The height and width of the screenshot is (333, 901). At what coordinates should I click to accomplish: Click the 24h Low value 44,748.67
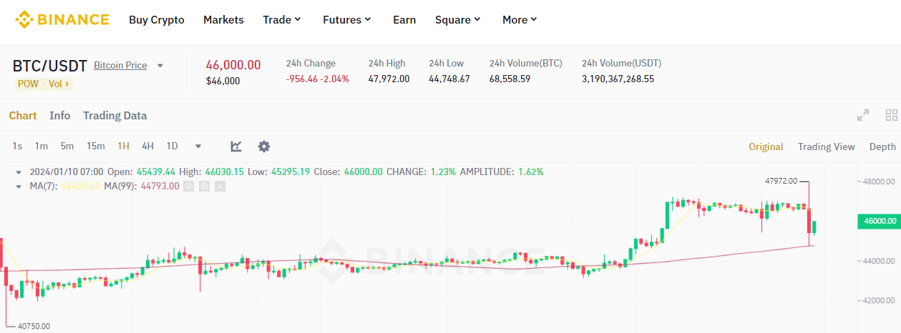449,79
